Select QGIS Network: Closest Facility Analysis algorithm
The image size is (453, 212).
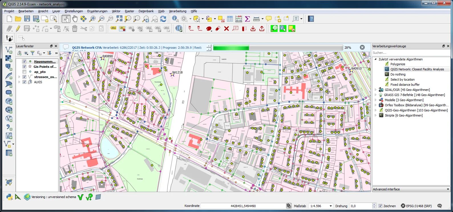point(417,69)
